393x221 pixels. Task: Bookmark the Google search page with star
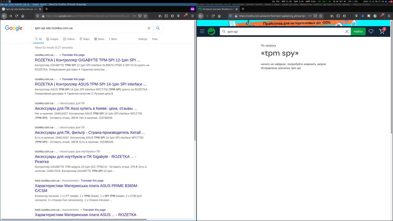pos(145,16)
